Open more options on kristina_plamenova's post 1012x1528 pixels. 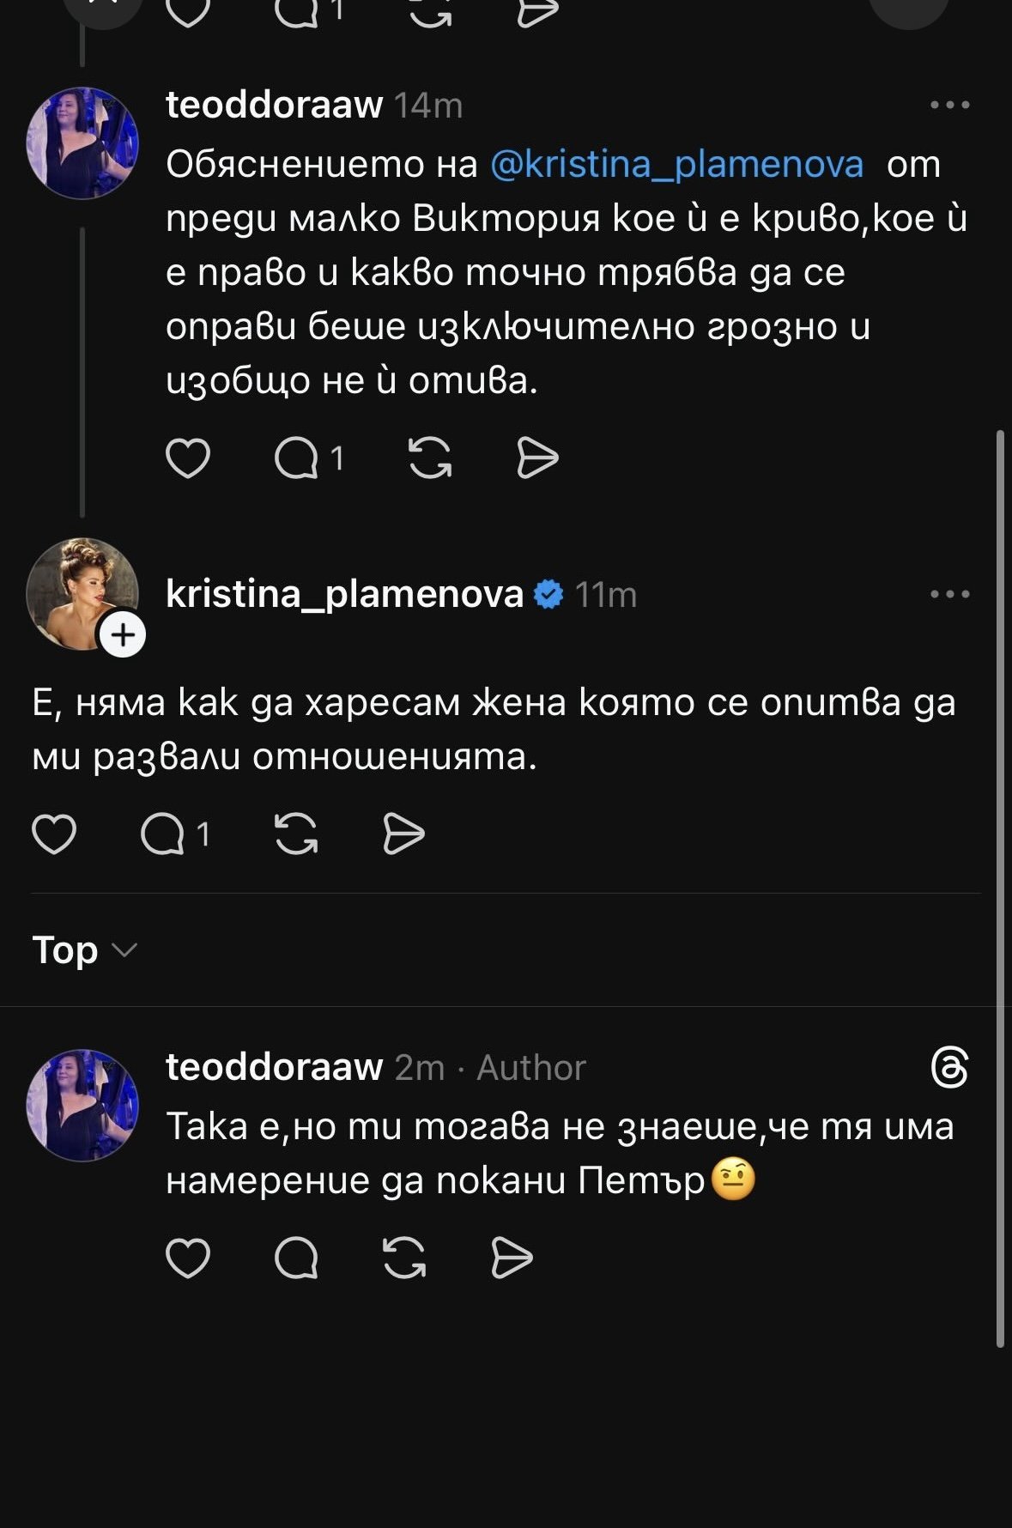tap(949, 594)
